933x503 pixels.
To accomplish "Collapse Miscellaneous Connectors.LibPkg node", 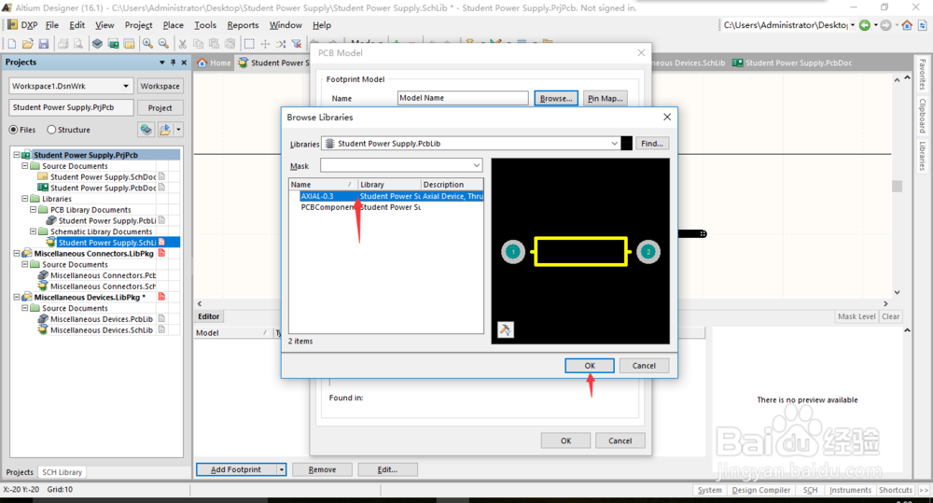I will pyautogui.click(x=17, y=253).
